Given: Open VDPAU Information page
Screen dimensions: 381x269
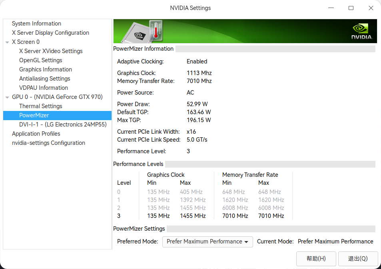Looking at the screenshot, I should (44, 88).
